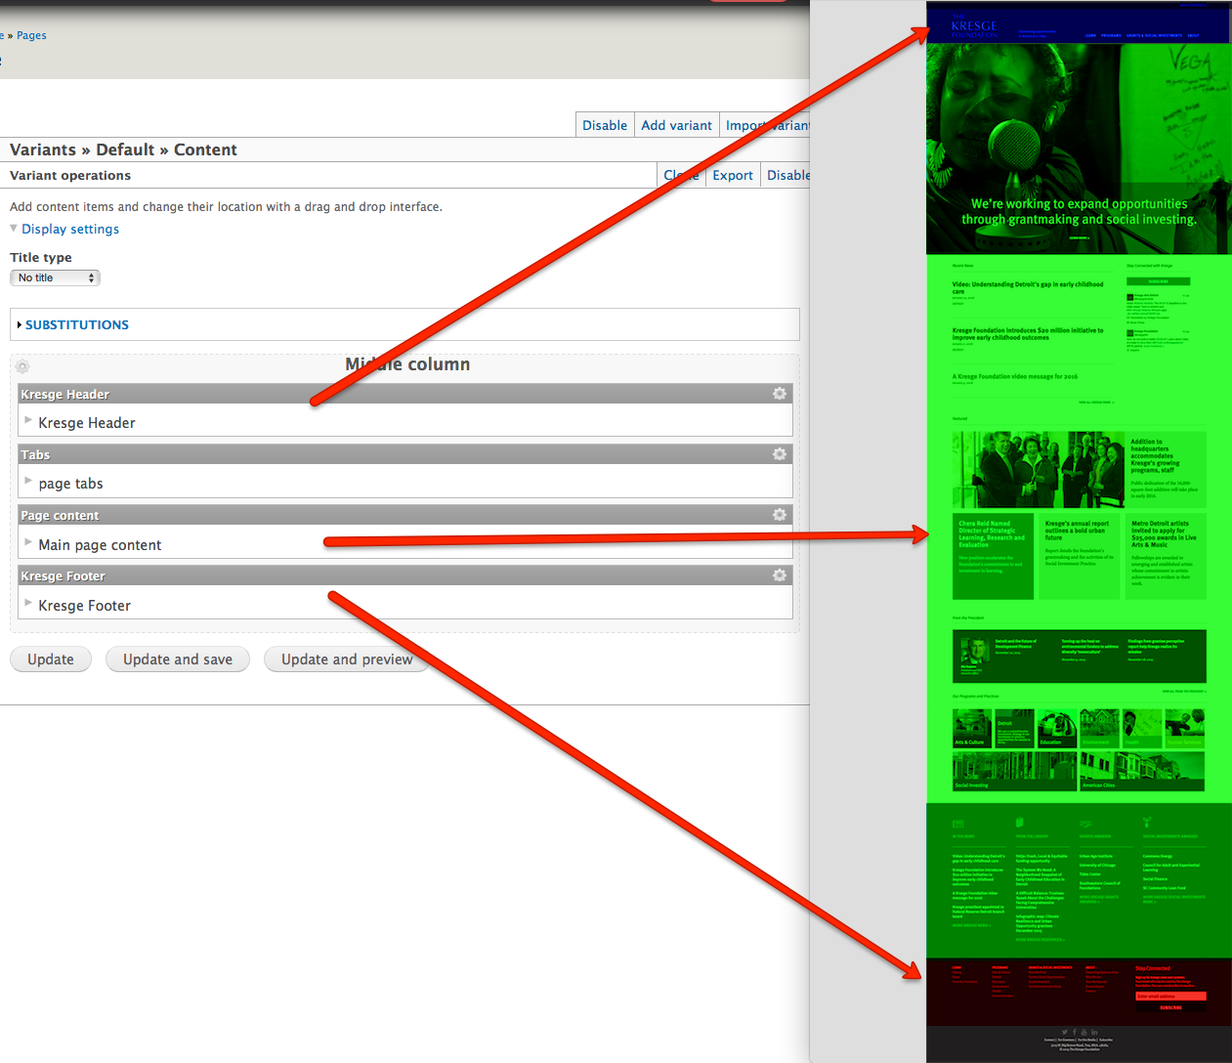Select the Add variant tab
This screenshot has width=1232, height=1063.
click(676, 125)
